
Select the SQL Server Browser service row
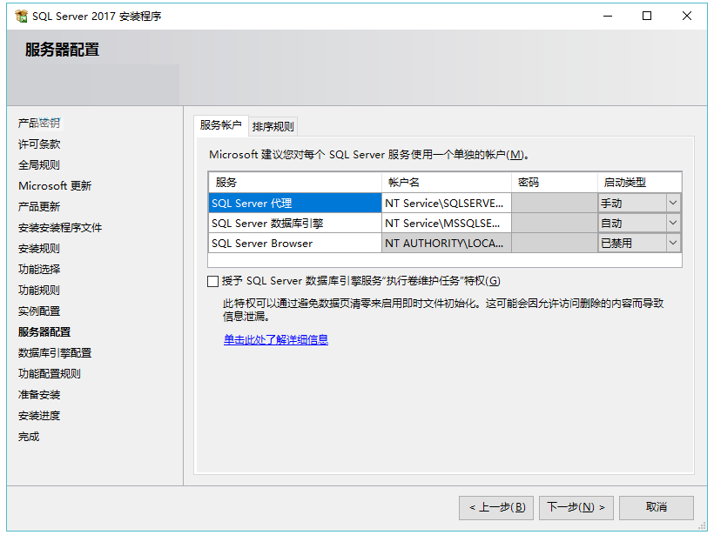(x=295, y=243)
